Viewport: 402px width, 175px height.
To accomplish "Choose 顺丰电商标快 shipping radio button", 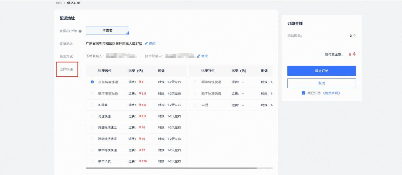I will point(92,94).
